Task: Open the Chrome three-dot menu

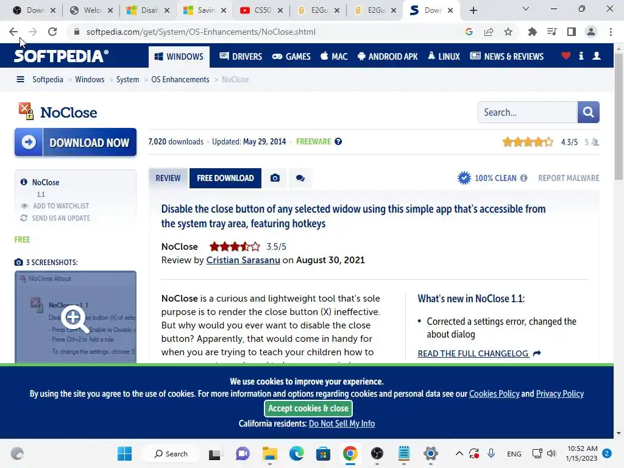Action: tap(611, 32)
